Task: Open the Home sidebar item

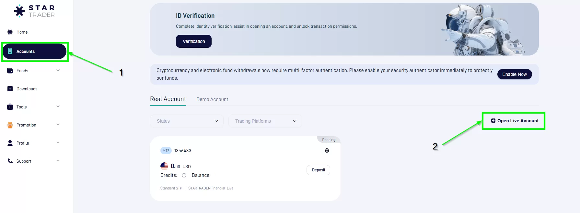Action: pyautogui.click(x=22, y=32)
